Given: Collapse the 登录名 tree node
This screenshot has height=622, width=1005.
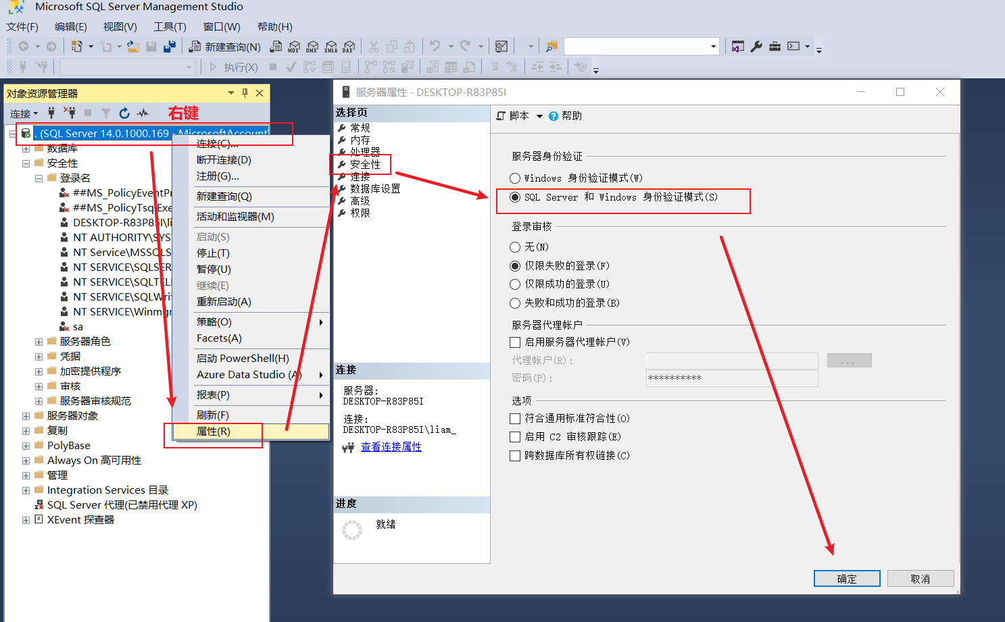Looking at the screenshot, I should (x=39, y=178).
